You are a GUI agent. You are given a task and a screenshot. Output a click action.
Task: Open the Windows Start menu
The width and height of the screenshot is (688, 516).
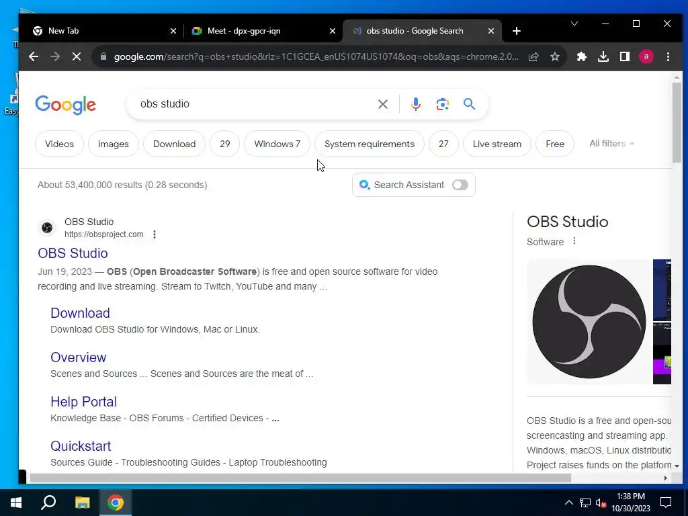pyautogui.click(x=16, y=503)
